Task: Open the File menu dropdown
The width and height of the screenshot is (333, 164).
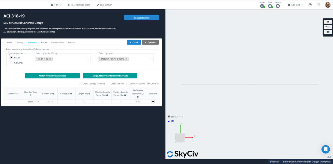Action: click(56, 5)
